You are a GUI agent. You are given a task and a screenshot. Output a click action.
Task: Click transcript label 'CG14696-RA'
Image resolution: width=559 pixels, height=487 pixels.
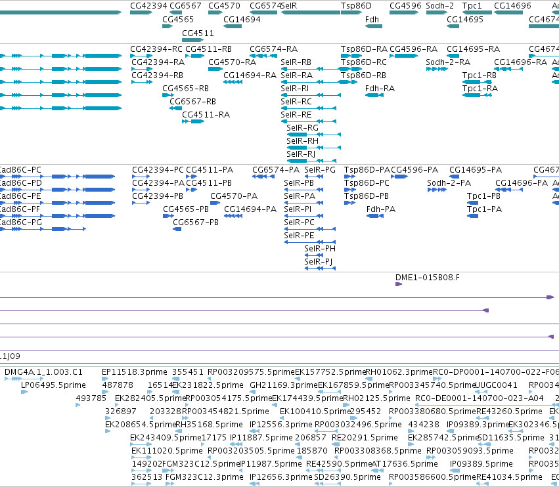coord(520,62)
